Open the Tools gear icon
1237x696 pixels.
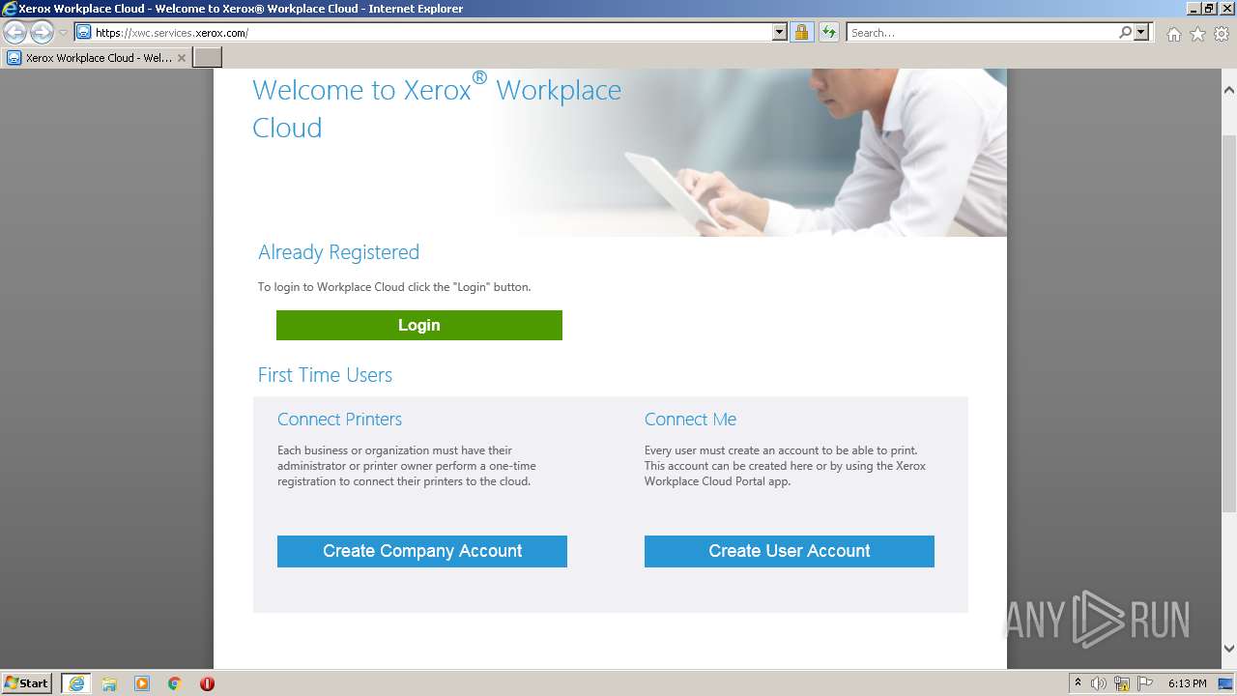click(1222, 34)
